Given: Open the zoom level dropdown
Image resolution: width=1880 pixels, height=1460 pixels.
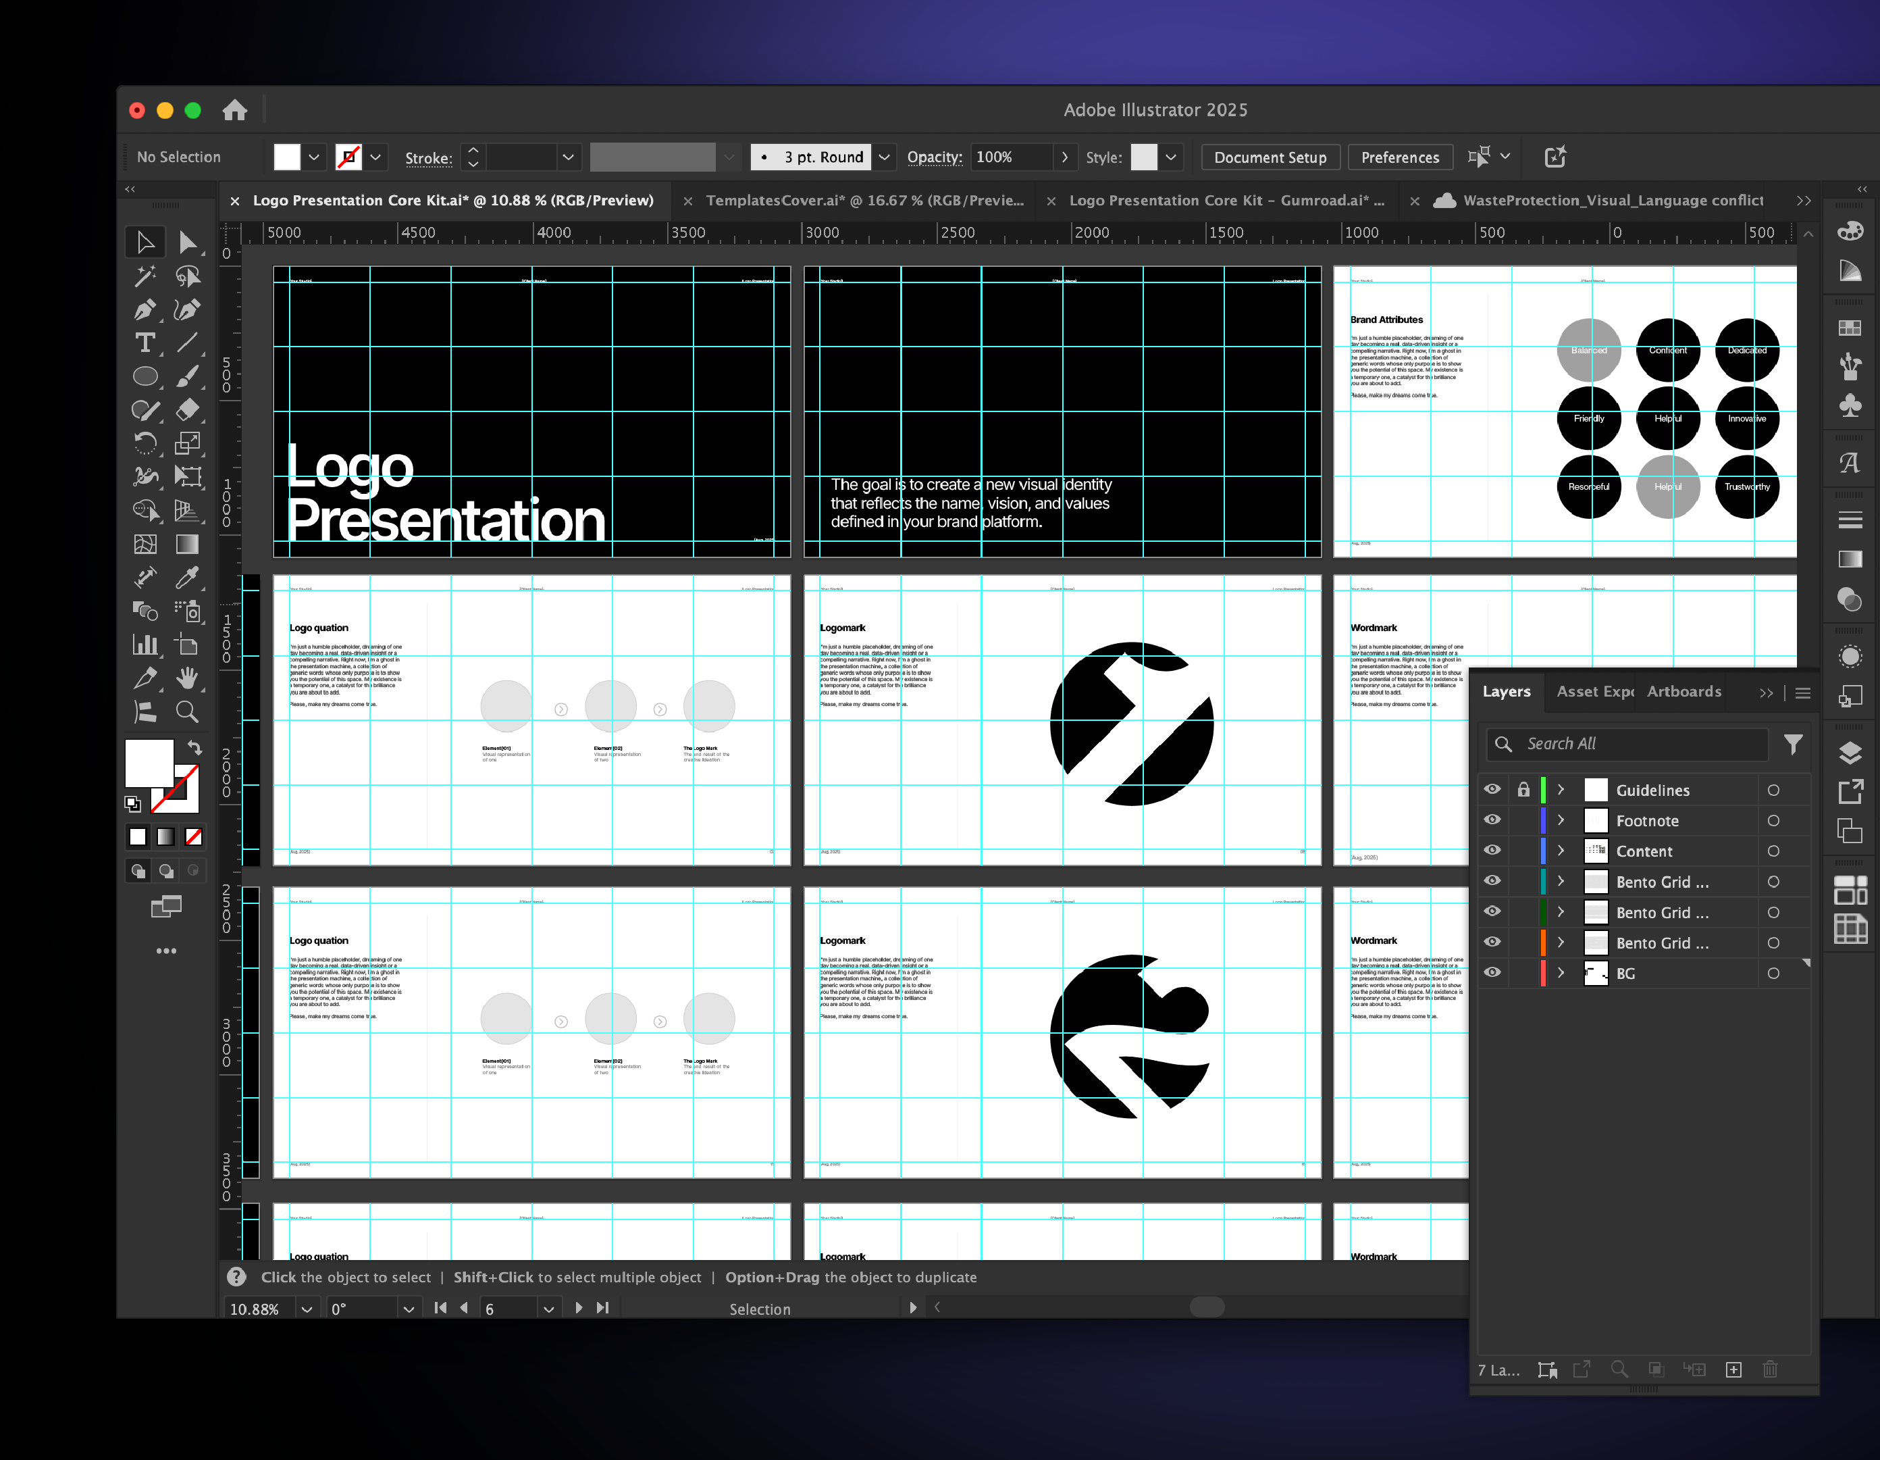Looking at the screenshot, I should coord(307,1309).
